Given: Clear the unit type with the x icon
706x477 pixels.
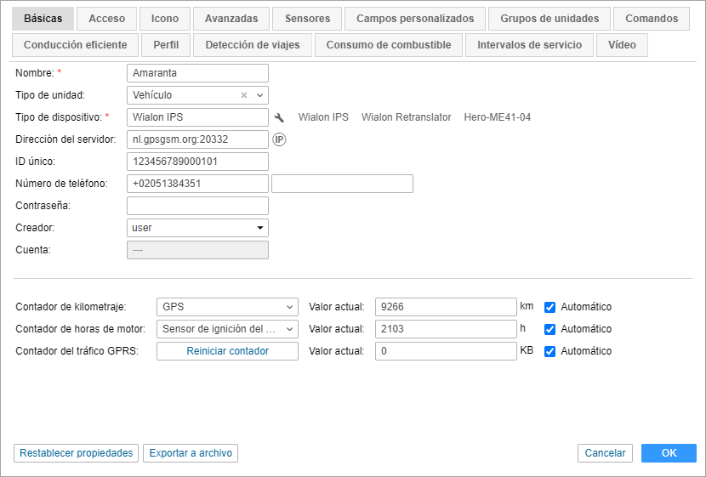Looking at the screenshot, I should pyautogui.click(x=244, y=95).
